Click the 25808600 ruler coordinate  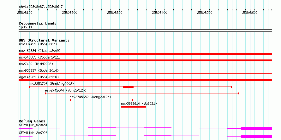pos(250,13)
